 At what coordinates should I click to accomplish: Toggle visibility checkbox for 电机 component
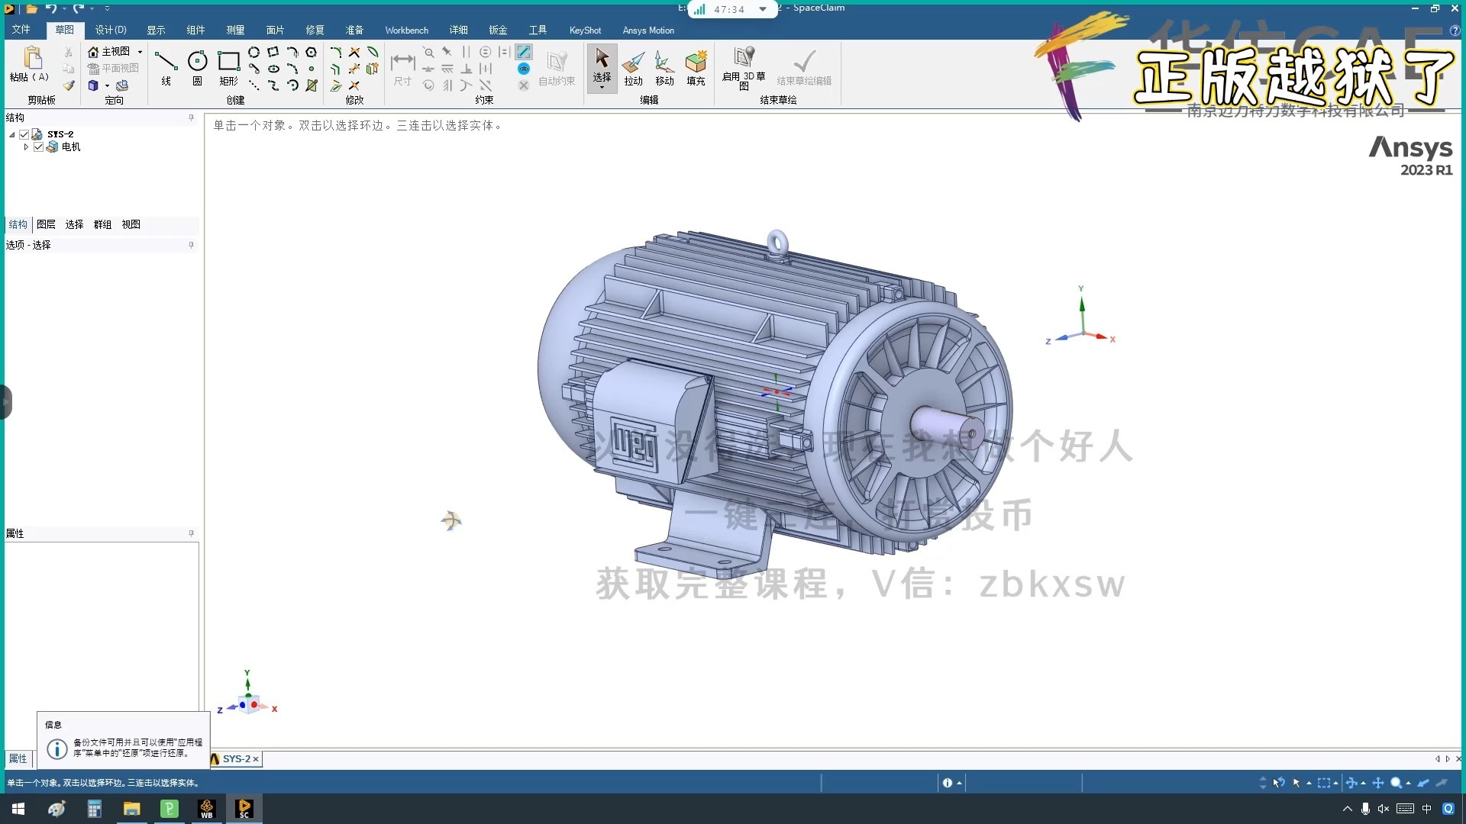[x=38, y=147]
